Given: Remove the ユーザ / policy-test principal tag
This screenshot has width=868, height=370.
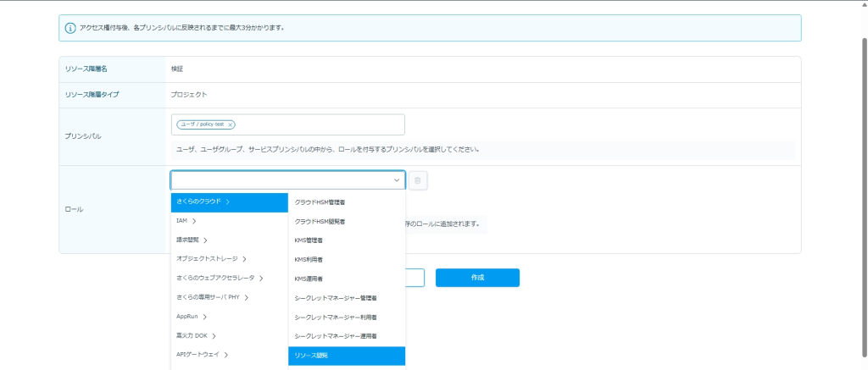Looking at the screenshot, I should [x=230, y=125].
